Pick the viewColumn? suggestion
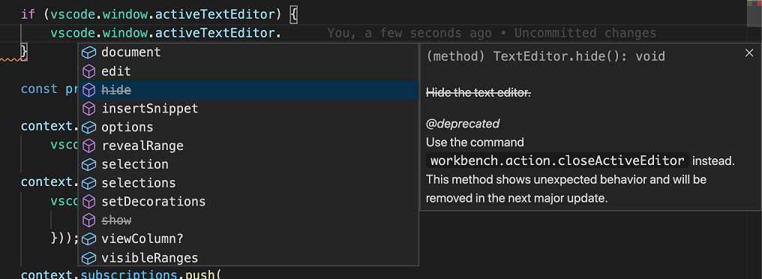Screen dimensions: 762x279 [x=248, y=239]
